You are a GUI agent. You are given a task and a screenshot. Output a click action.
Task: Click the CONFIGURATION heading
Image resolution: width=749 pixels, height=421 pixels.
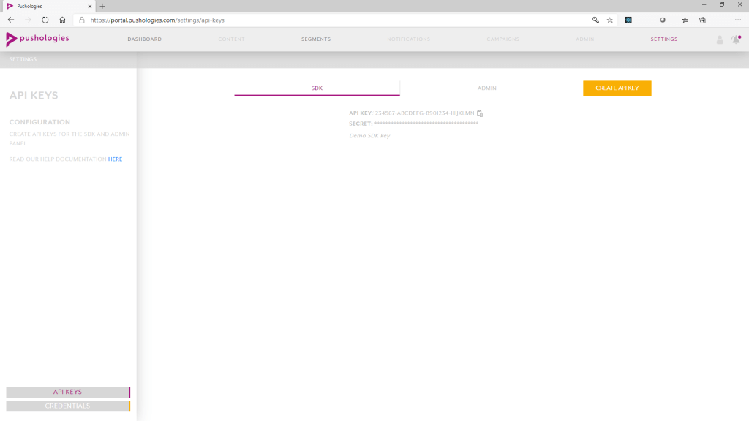(39, 122)
